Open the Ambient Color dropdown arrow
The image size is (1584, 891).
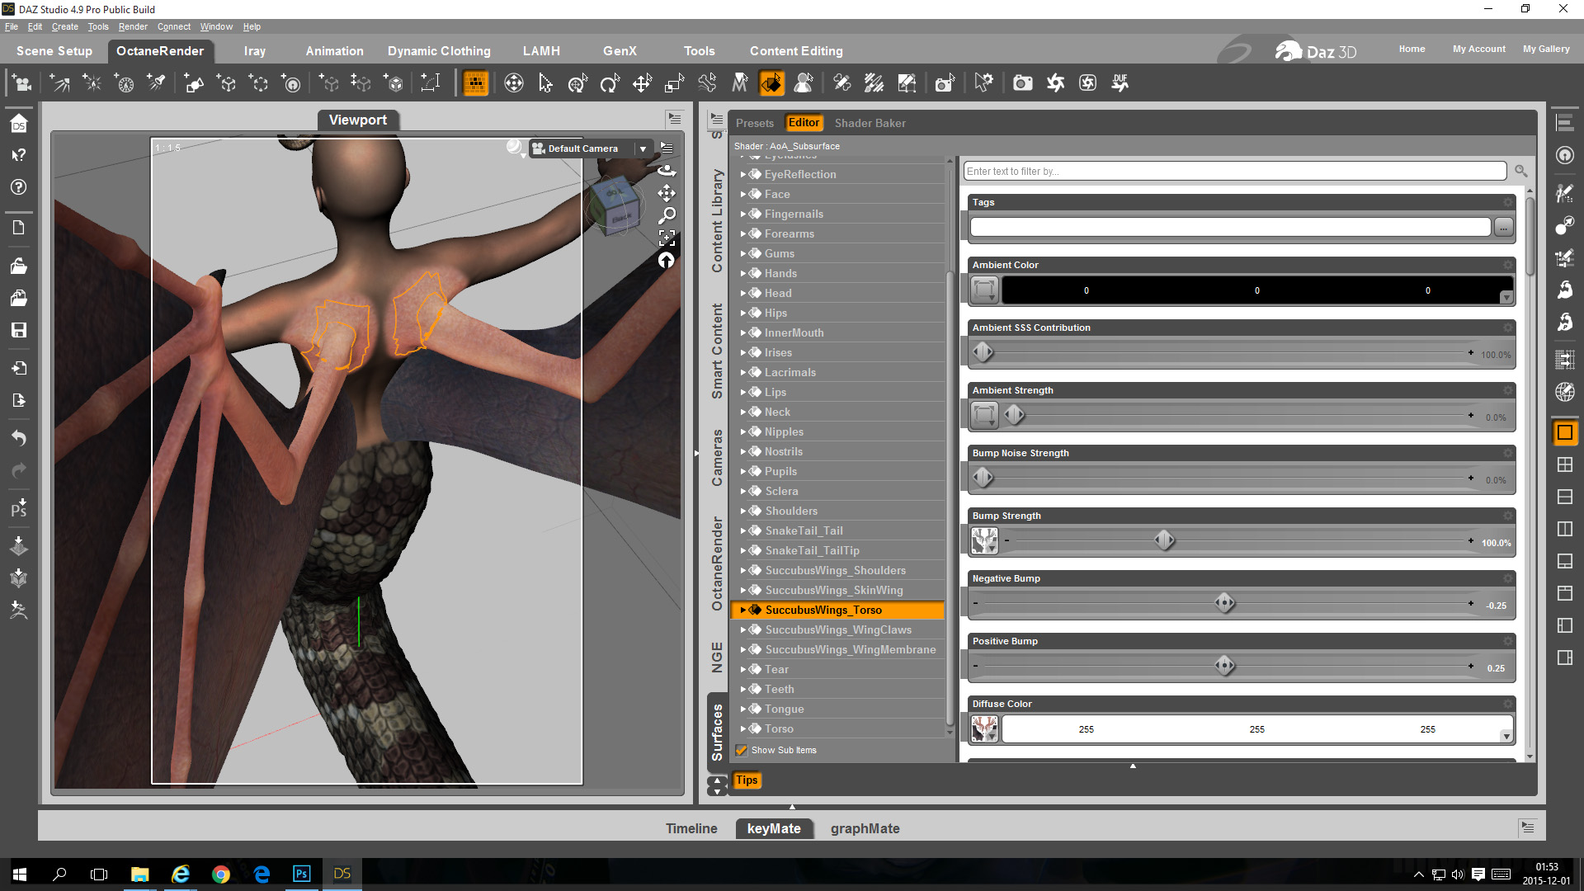coord(1506,298)
